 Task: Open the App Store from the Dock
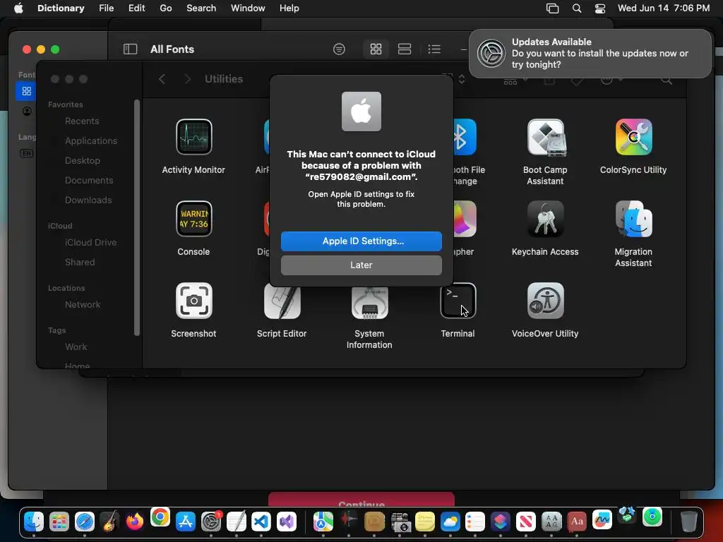click(x=186, y=522)
